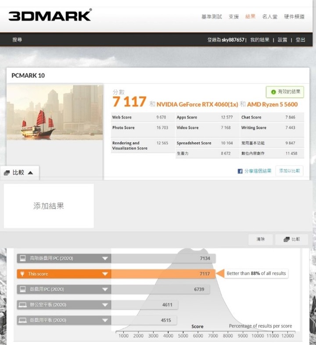316x345 pixels.
Task: Expand the 高階遊戲用 PC (2020) dropdown arrow
Action: (x=105, y=258)
